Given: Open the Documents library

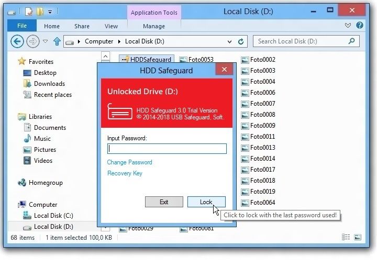Looking at the screenshot, I should [50, 128].
